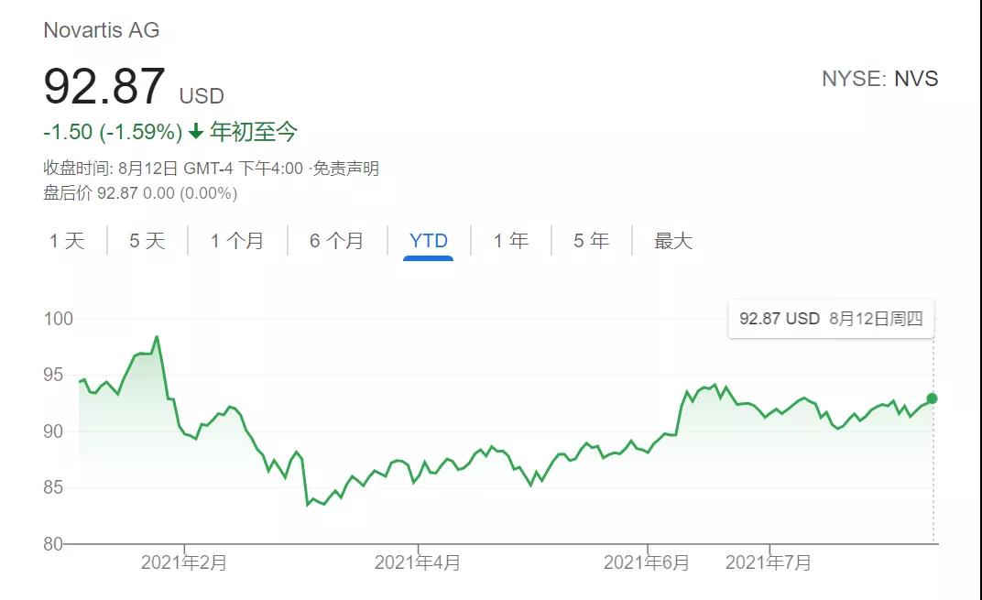Select the 1 天 time range tab
This screenshot has width=982, height=600.
(x=67, y=241)
